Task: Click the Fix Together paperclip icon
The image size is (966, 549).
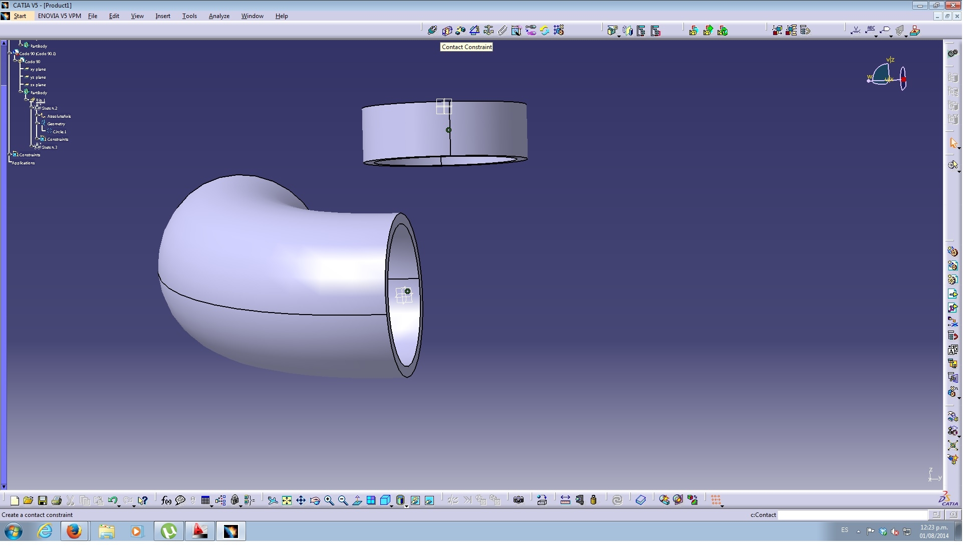Action: pos(503,31)
